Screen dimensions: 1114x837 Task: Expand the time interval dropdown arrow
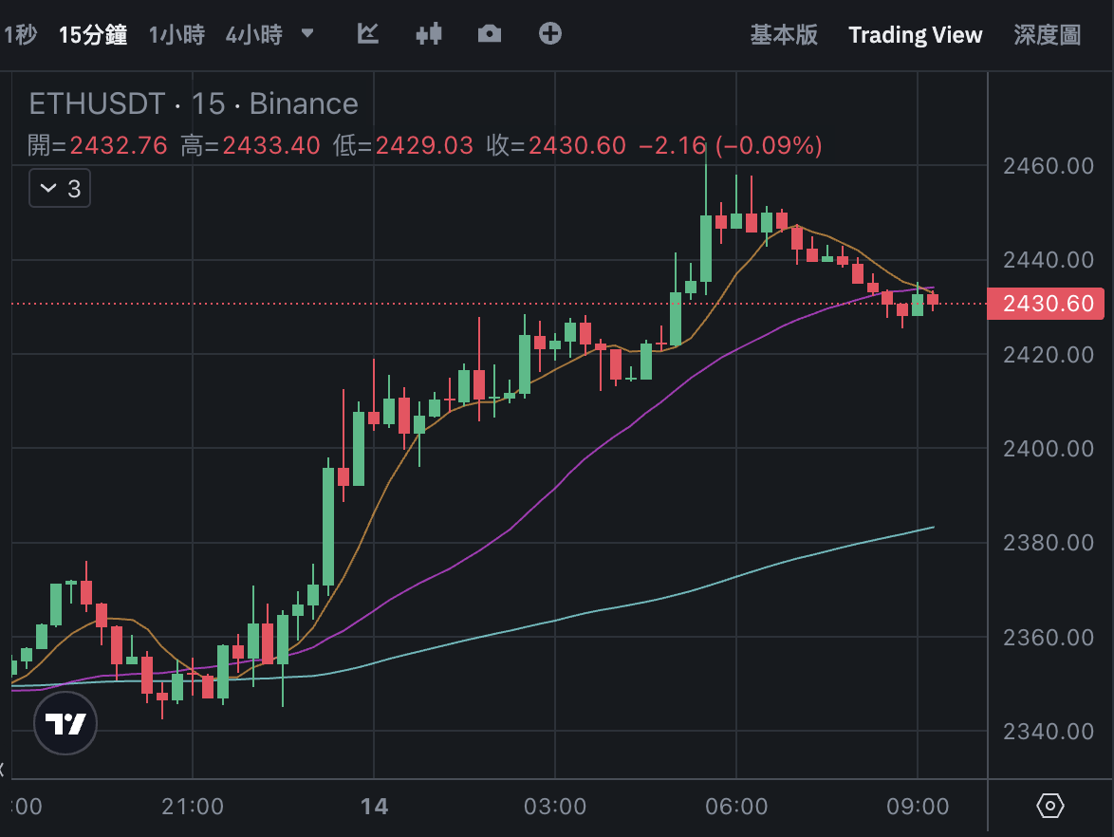point(307,33)
